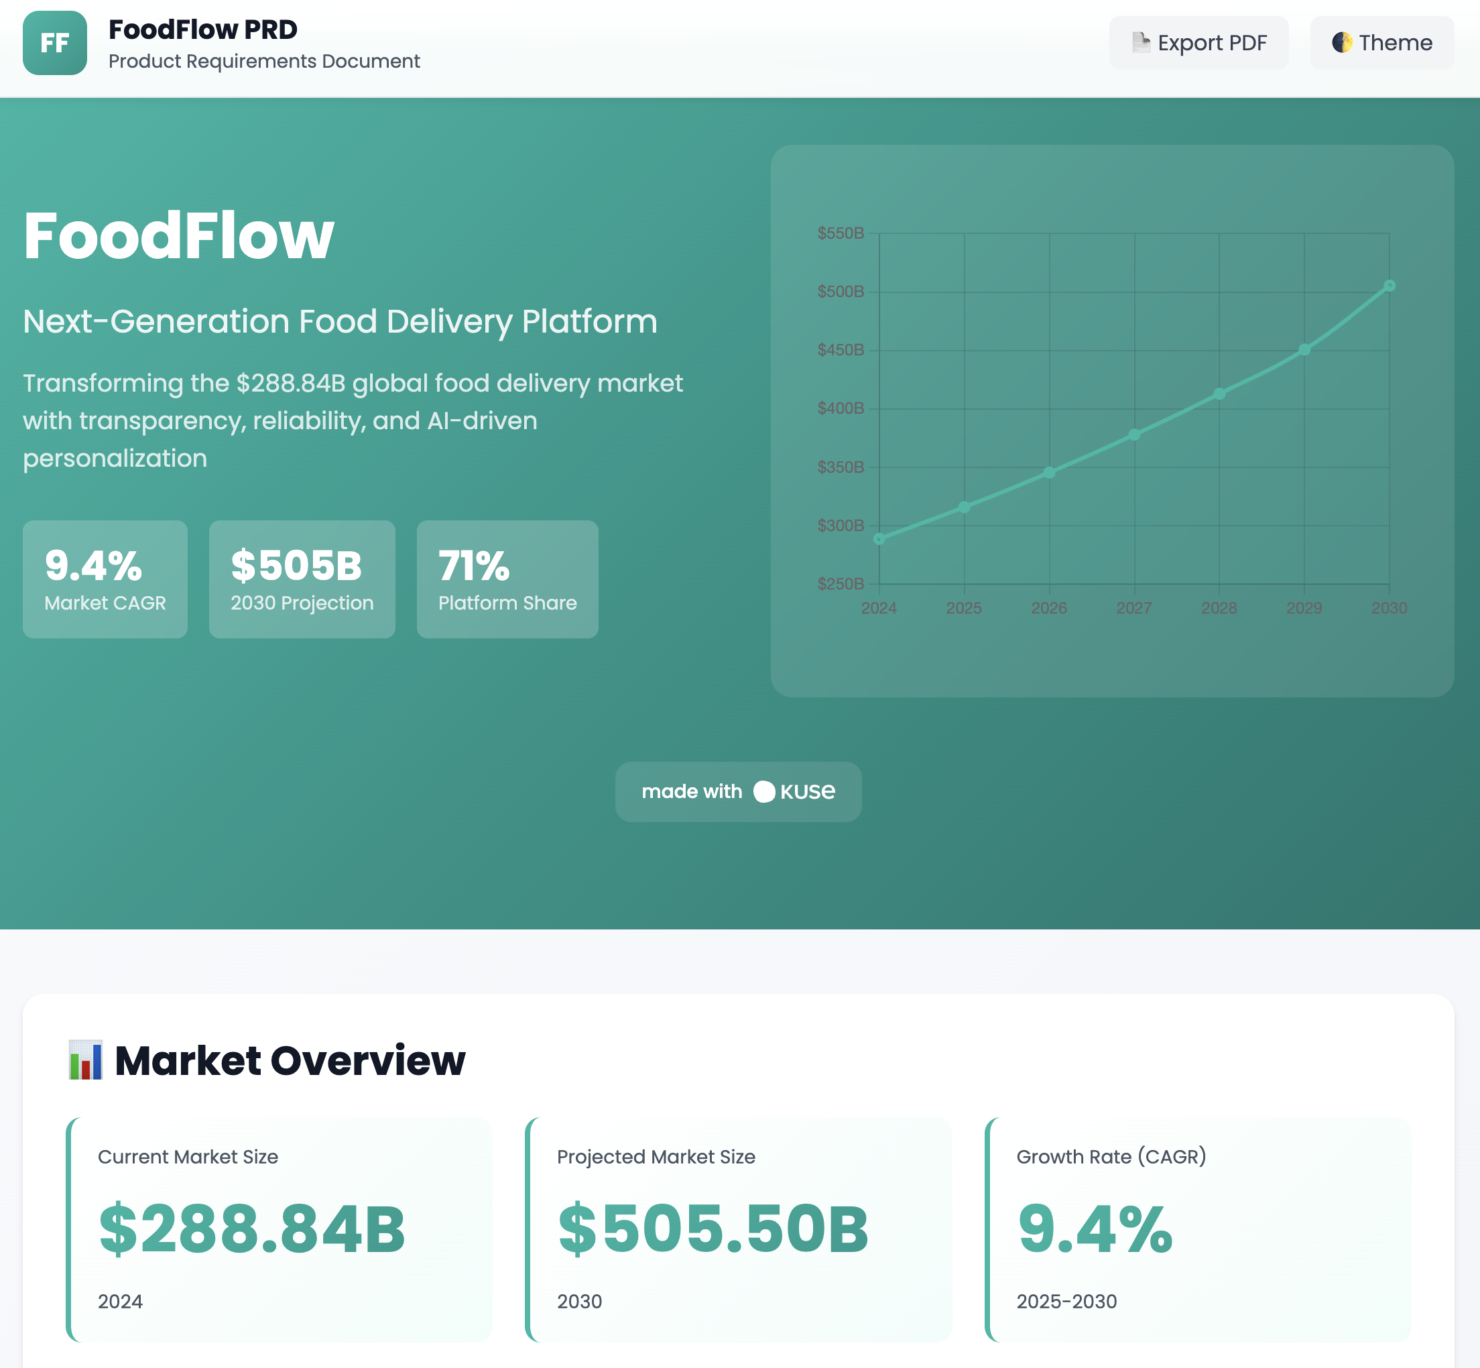The image size is (1480, 1368).
Task: Click the Growth Rate (CAGR) card
Action: 1197,1229
